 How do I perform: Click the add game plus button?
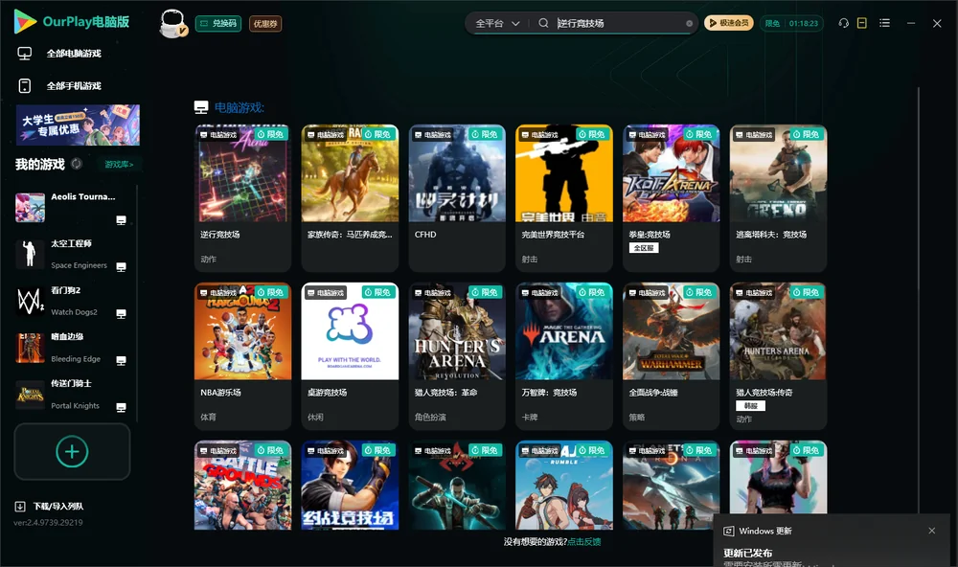(x=72, y=451)
